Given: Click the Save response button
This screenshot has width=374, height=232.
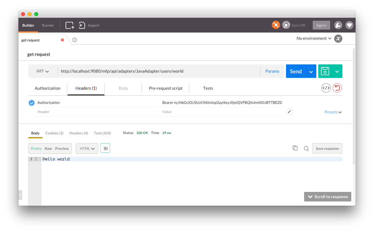Looking at the screenshot, I should click(327, 149).
